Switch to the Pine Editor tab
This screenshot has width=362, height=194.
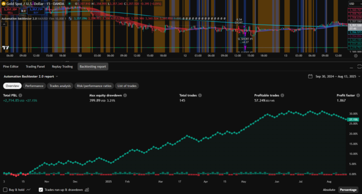click(x=11, y=66)
